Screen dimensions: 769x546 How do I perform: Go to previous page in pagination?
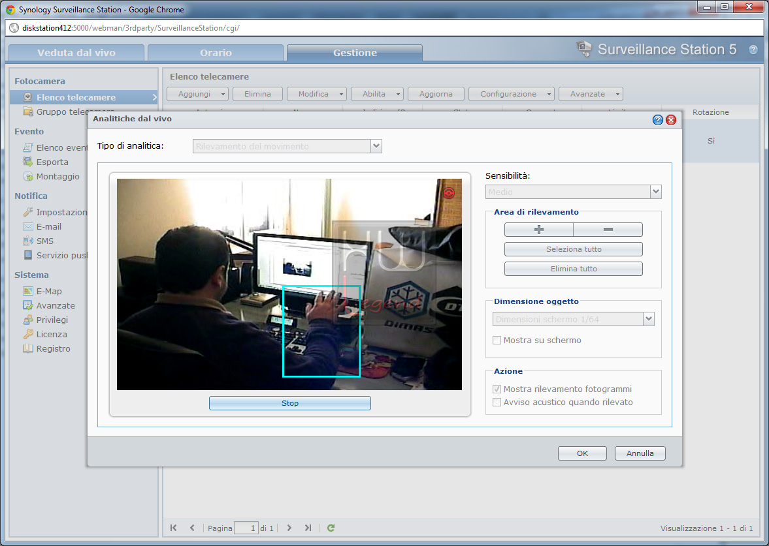(x=192, y=528)
